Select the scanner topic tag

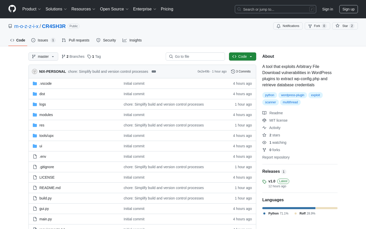click(270, 102)
